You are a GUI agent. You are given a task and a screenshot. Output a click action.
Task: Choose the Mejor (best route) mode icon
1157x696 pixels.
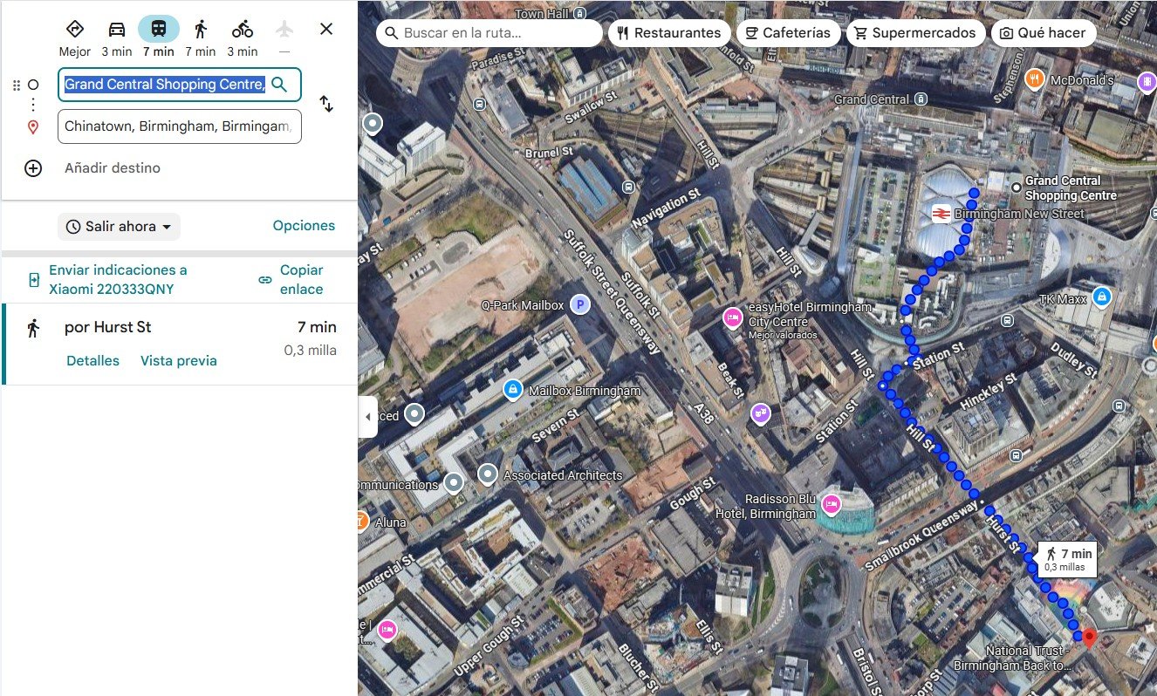(x=75, y=30)
